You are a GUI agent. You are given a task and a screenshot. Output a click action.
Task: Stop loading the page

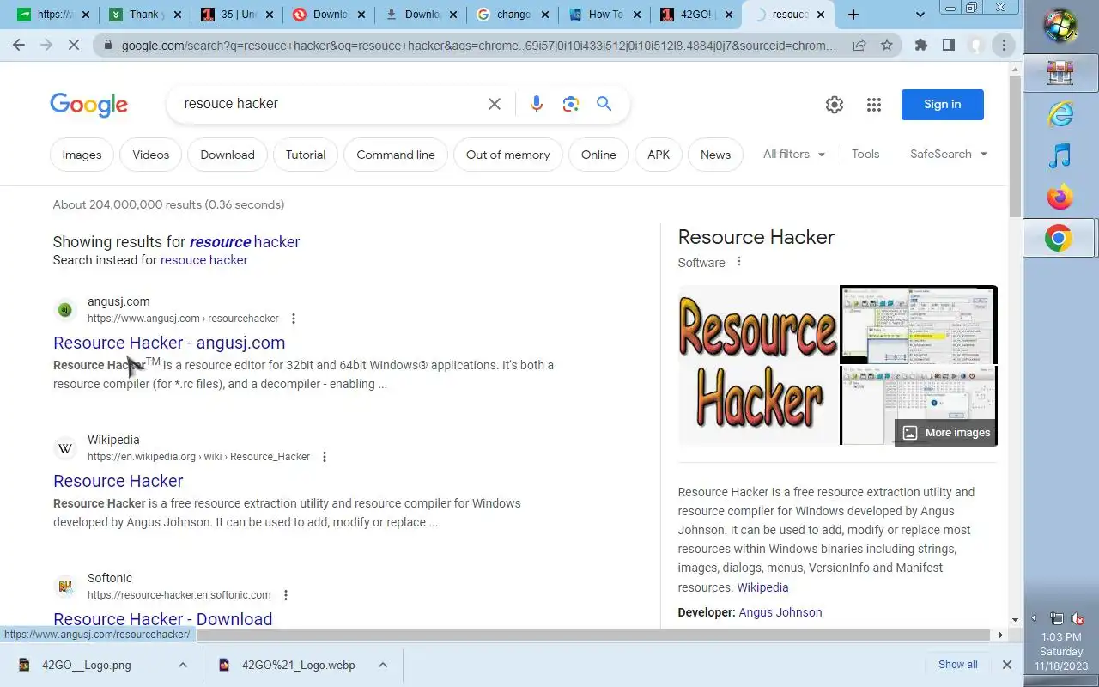point(74,46)
